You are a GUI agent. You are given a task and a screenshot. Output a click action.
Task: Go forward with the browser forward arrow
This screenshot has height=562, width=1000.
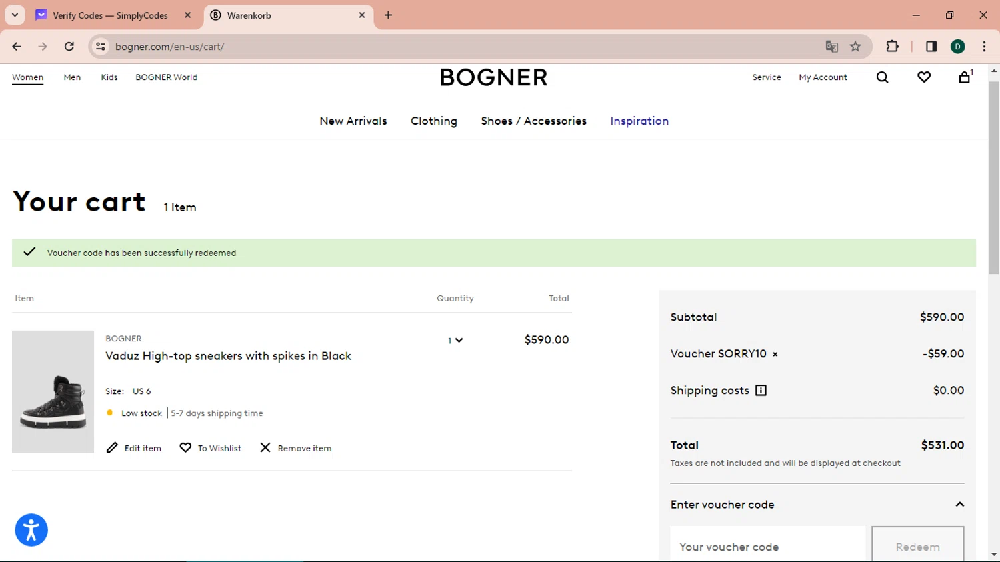pos(43,46)
